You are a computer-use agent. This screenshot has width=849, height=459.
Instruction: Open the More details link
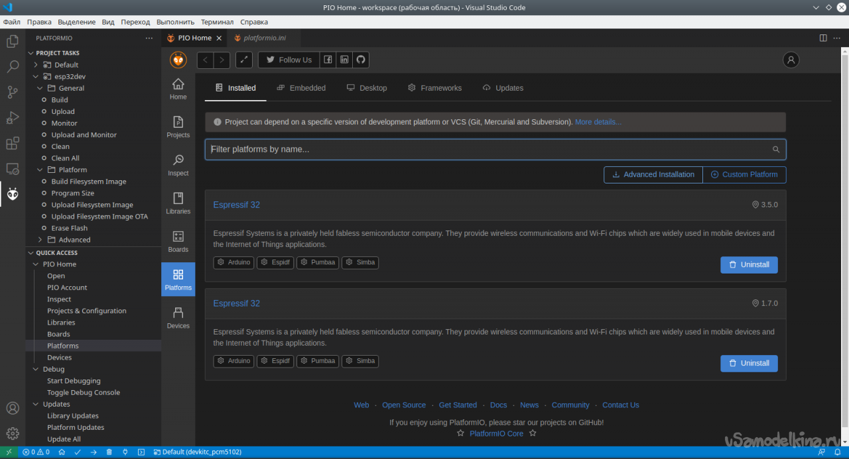pyautogui.click(x=598, y=122)
